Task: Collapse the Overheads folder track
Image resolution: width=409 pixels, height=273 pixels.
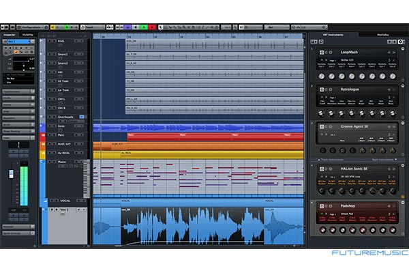Action: click(42, 117)
